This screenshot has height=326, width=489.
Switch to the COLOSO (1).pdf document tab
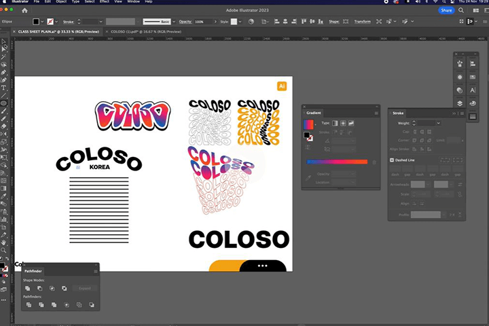tap(146, 31)
